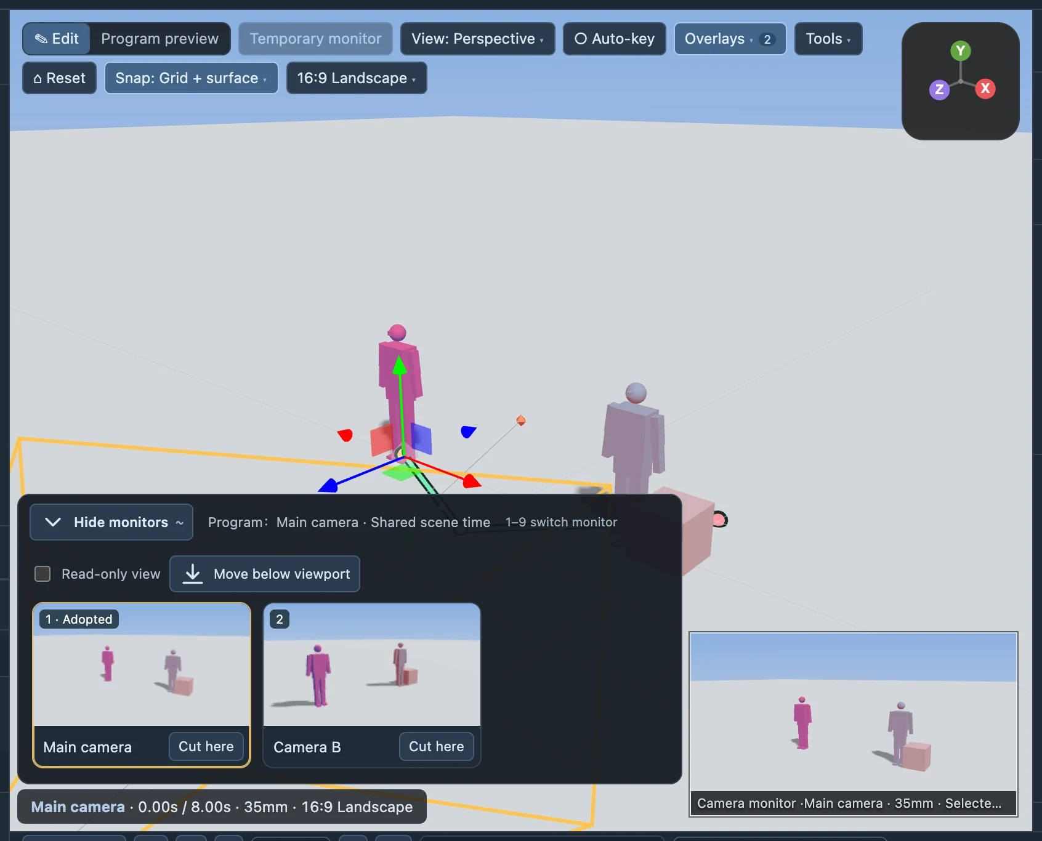Click the '1–9 switch monitor' hint text
This screenshot has width=1042, height=841.
(561, 522)
